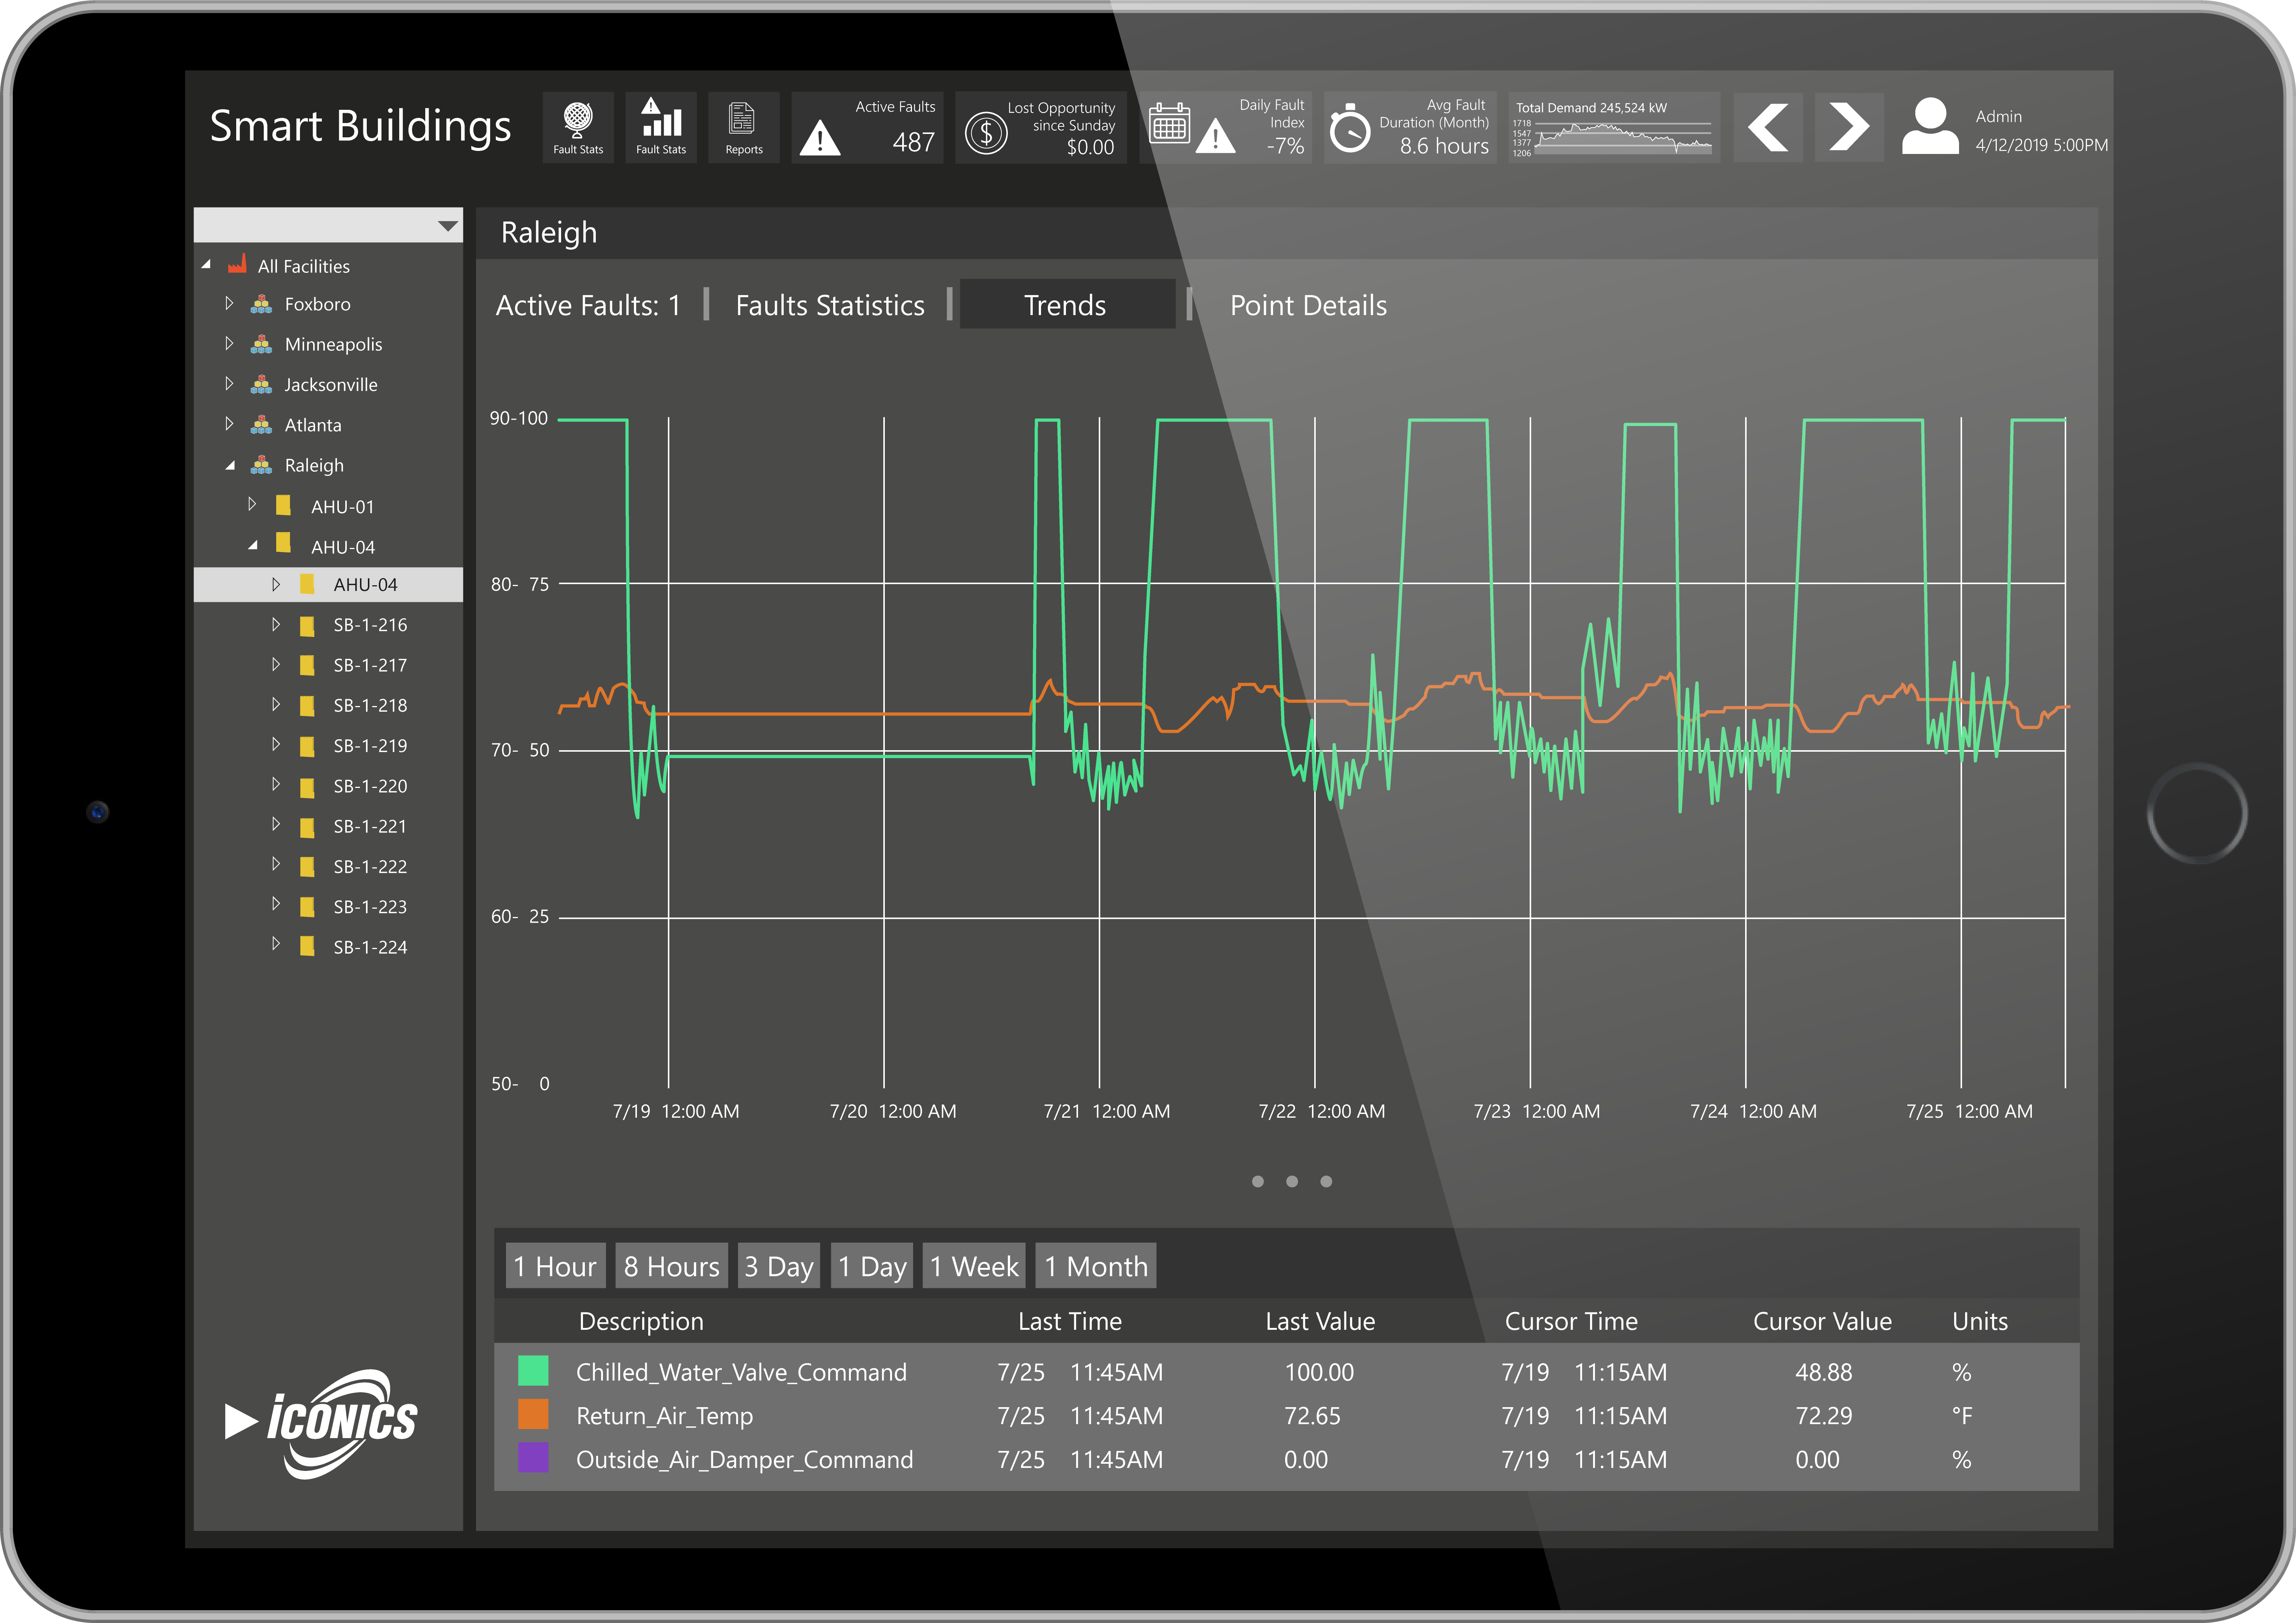2296x1623 pixels.
Task: Click the first chart page dot
Action: tap(1258, 1181)
